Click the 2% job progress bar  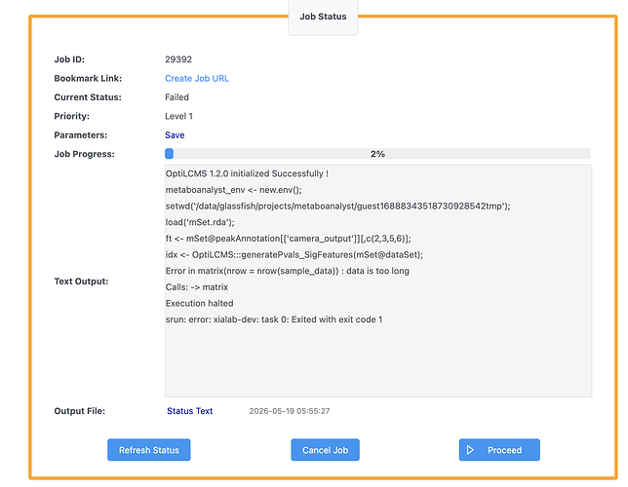[377, 154]
